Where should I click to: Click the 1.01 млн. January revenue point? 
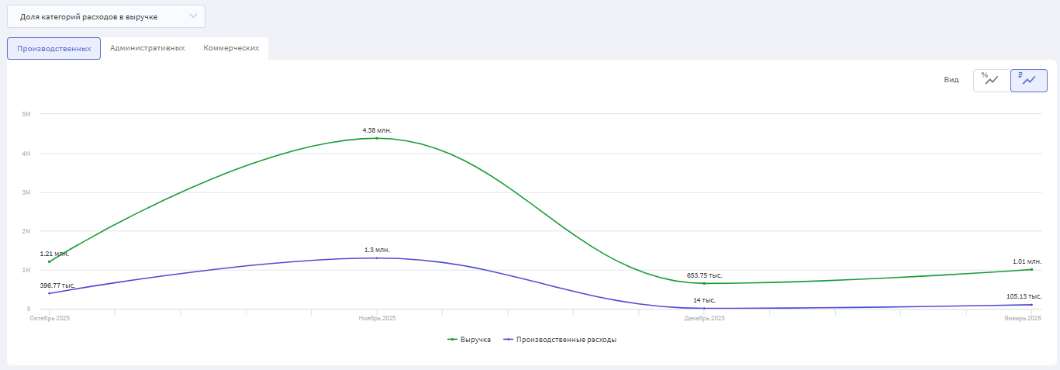point(1031,269)
